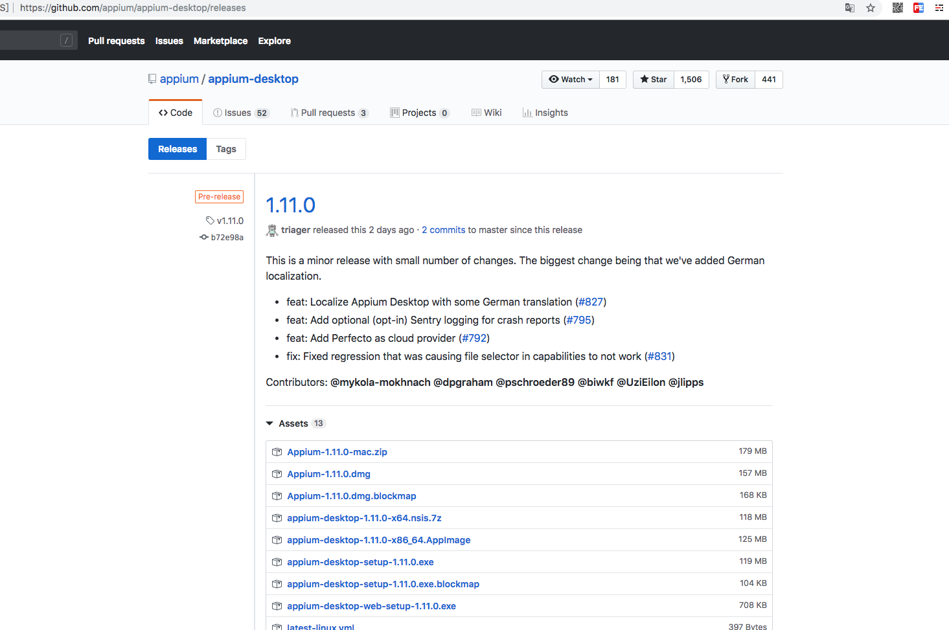Image resolution: width=949 pixels, height=630 pixels.
Task: Open pull request #792
Action: coord(474,338)
